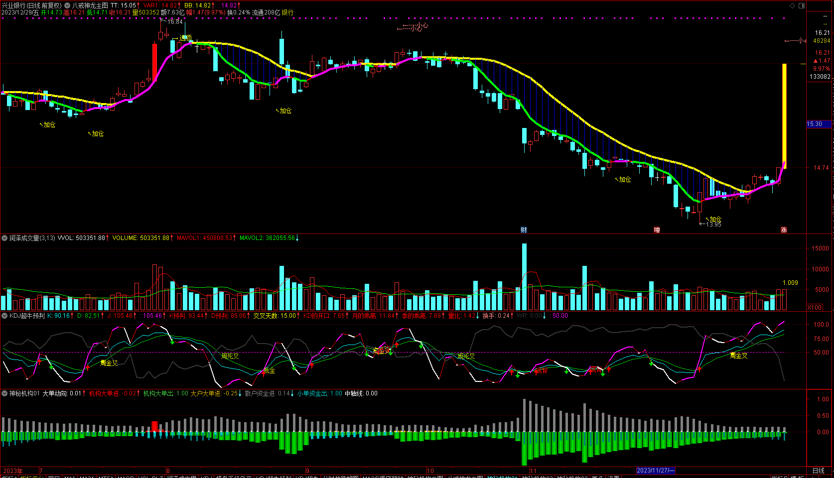834x478 pixels.
Task: Select the 日线 period button
Action: pos(819,471)
